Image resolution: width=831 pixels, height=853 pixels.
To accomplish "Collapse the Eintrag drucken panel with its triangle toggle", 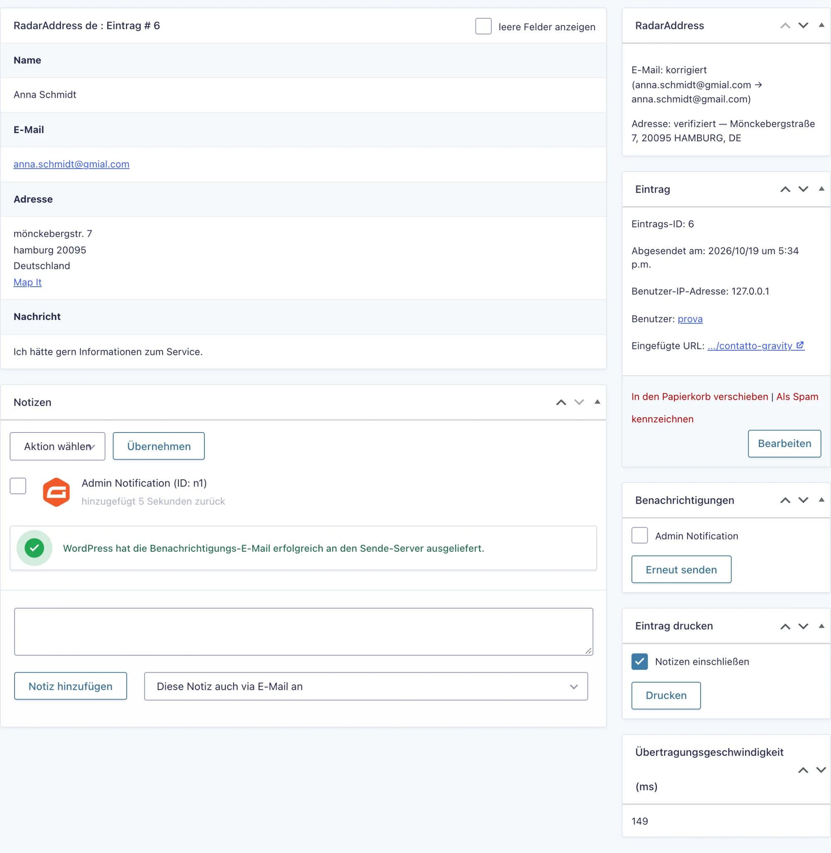I will coord(821,626).
